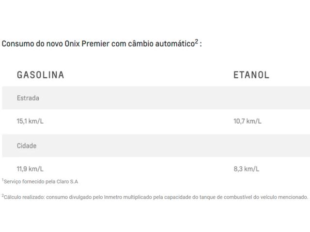The height and width of the screenshot is (232, 310).
Task: Click the superscript 2 footnote marker in heading
Action: click(x=197, y=42)
